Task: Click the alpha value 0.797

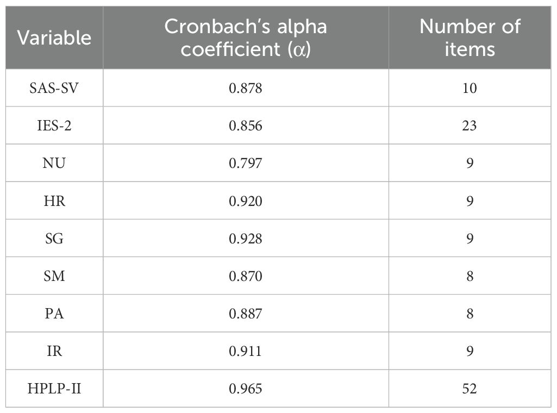Action: pos(246,163)
